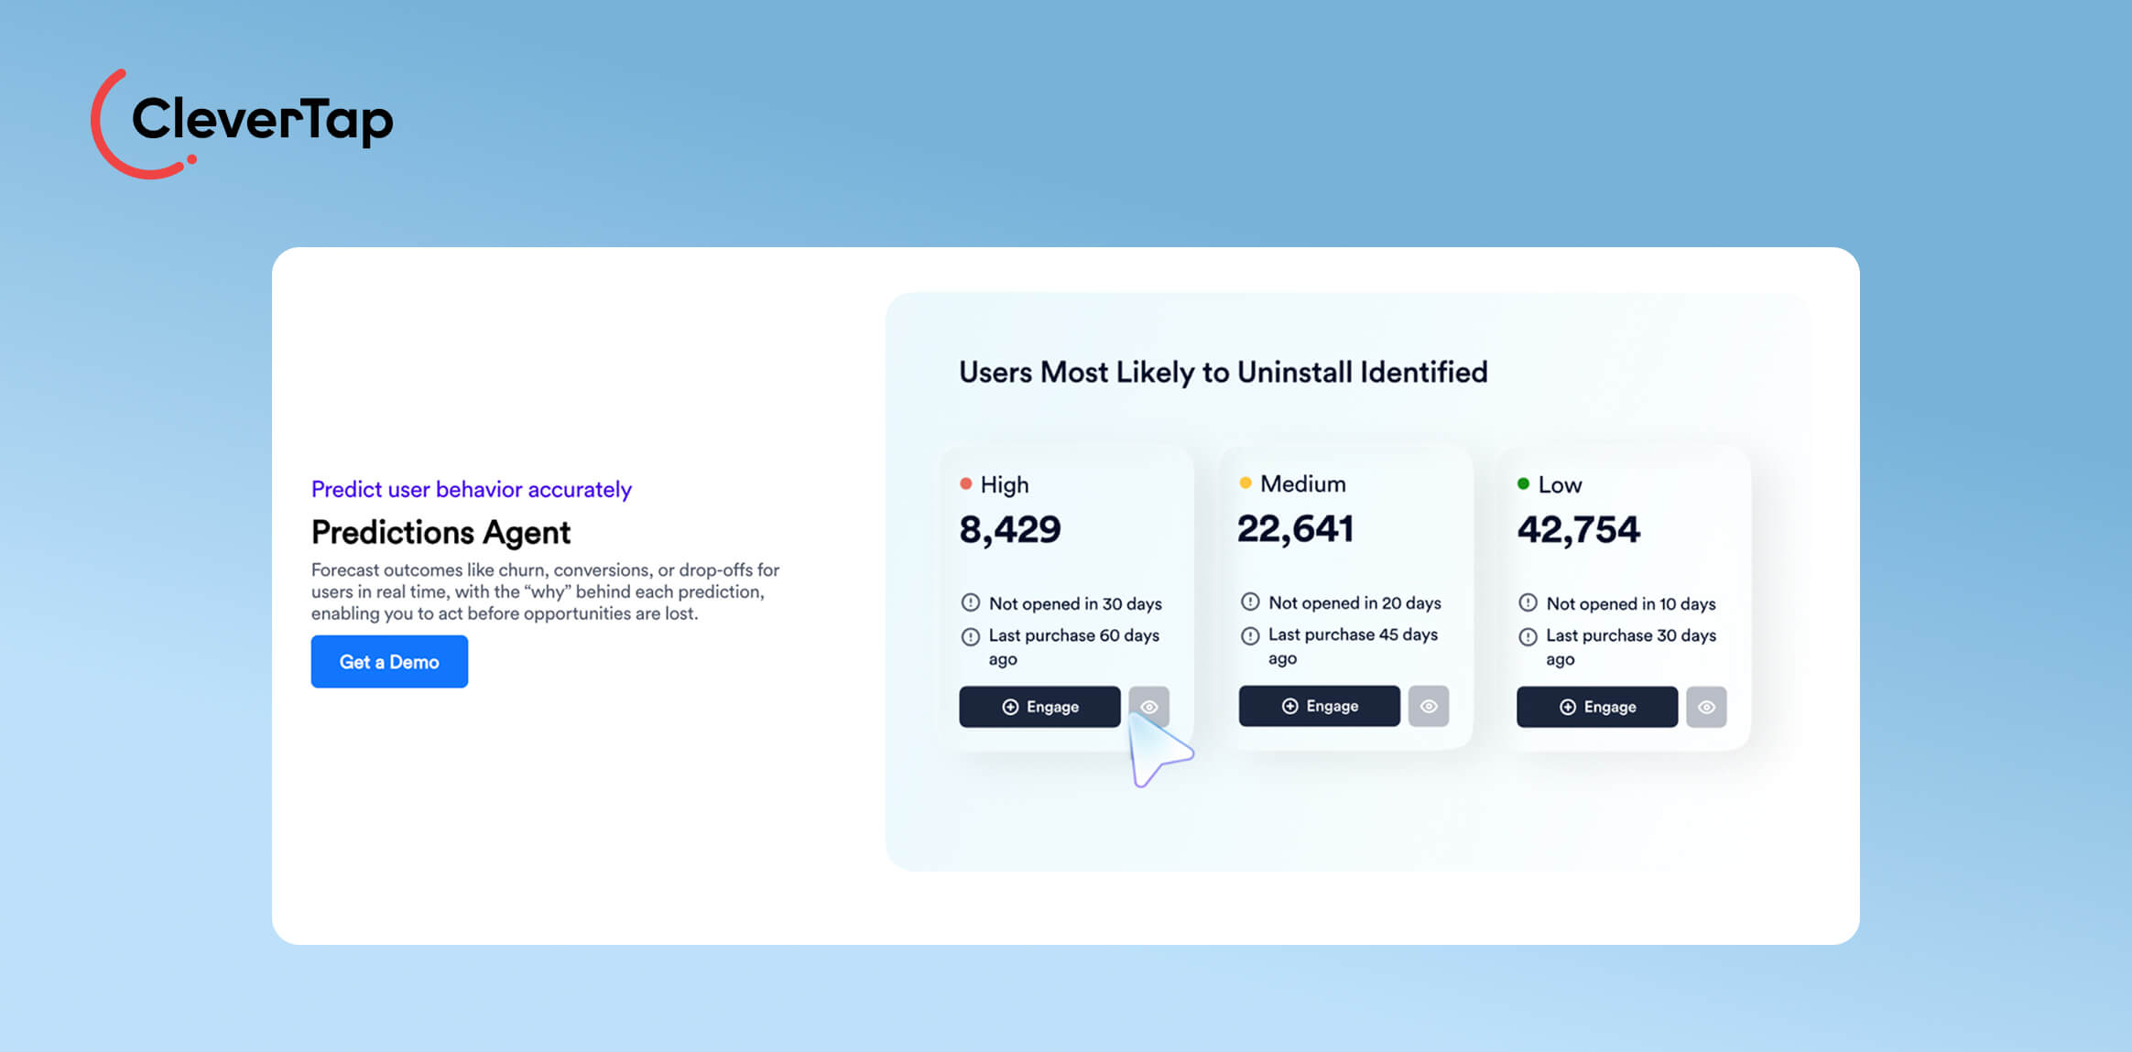Click the Engage button under the 22,641 count
Viewport: 2132px width, 1052px height.
pos(1318,705)
